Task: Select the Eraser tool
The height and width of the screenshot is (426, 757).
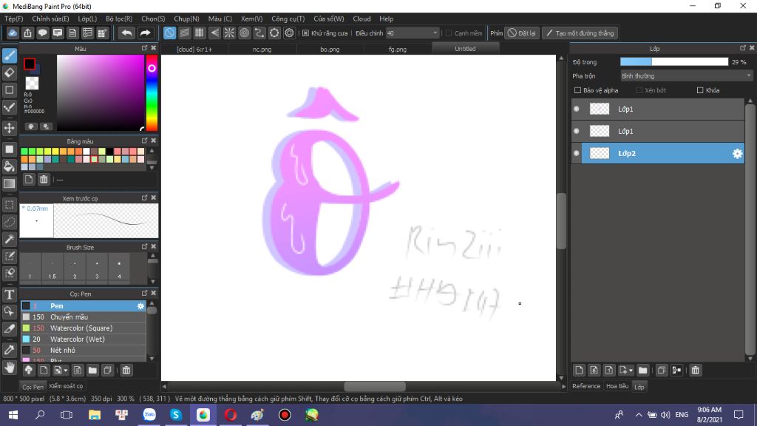Action: tap(9, 73)
